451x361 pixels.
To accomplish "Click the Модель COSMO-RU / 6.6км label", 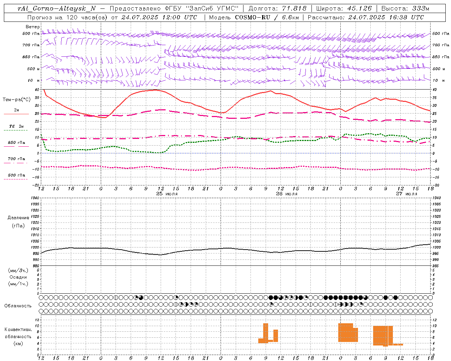I will (x=254, y=17).
